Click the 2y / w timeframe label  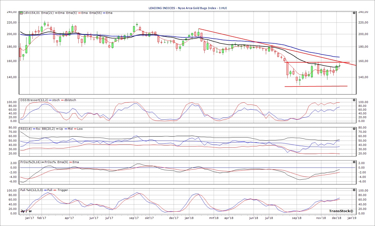point(26,211)
